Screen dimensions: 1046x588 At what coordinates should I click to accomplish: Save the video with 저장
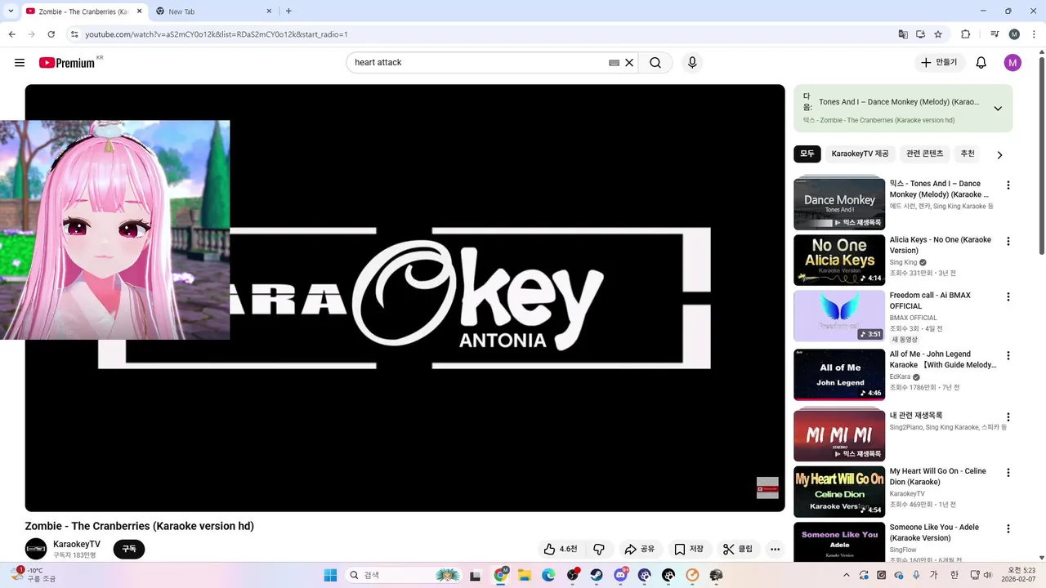click(689, 549)
